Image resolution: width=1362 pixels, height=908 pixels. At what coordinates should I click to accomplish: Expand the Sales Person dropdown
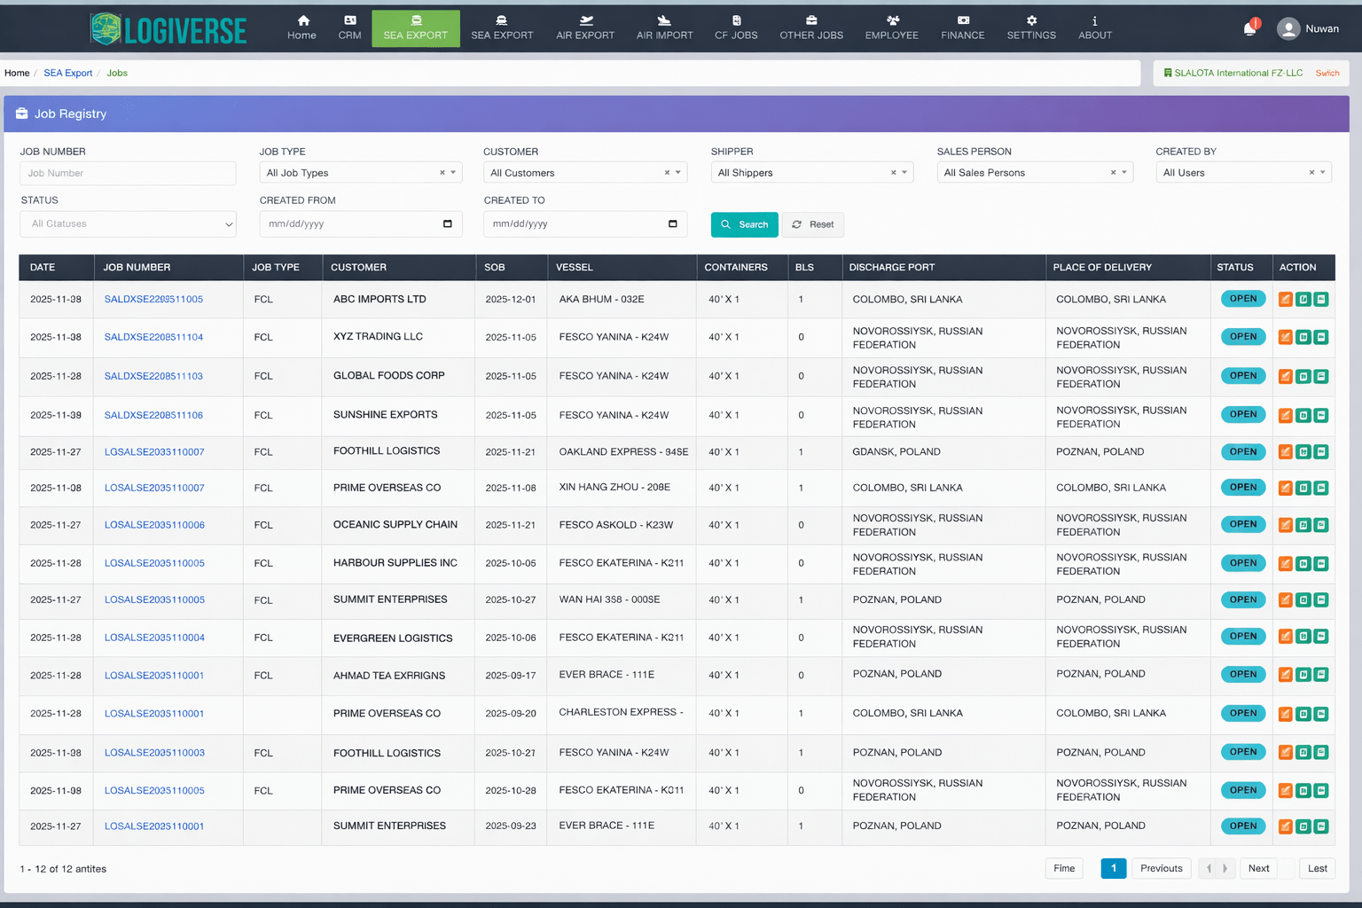coord(1124,173)
